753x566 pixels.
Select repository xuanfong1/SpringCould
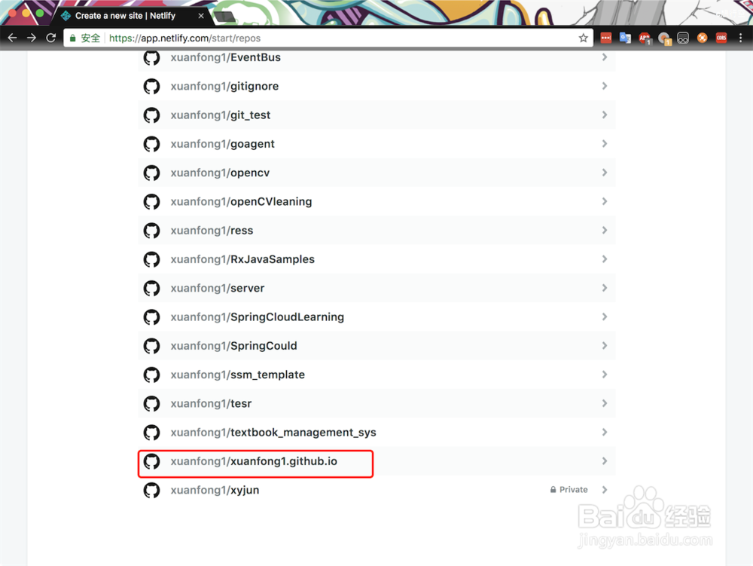click(x=376, y=346)
